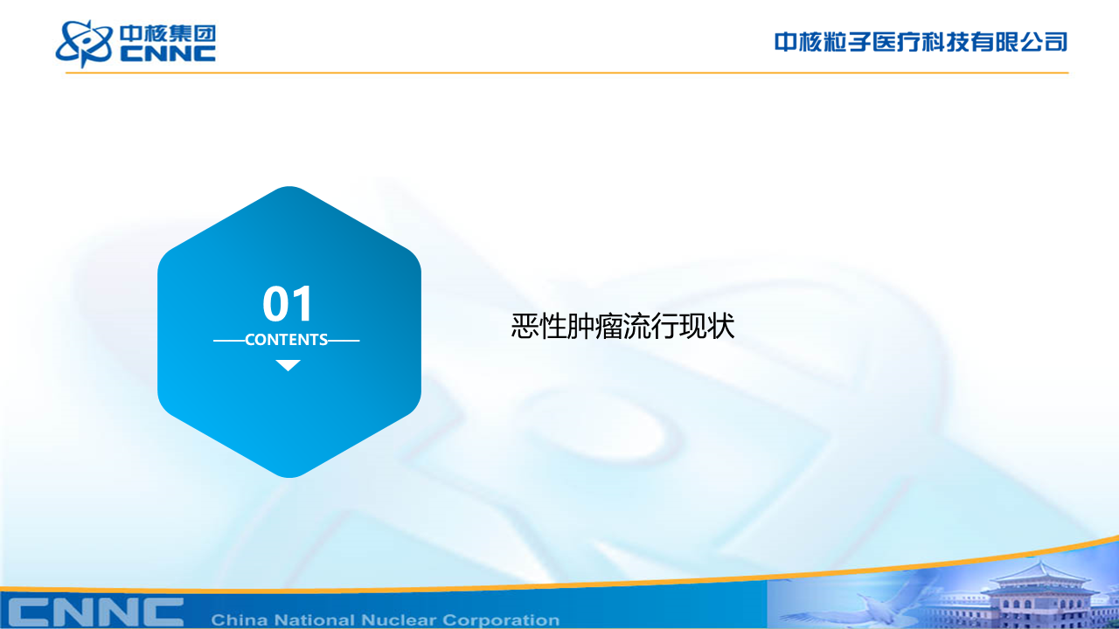The image size is (1119, 629).
Task: Select the title 恶性肿瘤流行现状
Action: 622,327
